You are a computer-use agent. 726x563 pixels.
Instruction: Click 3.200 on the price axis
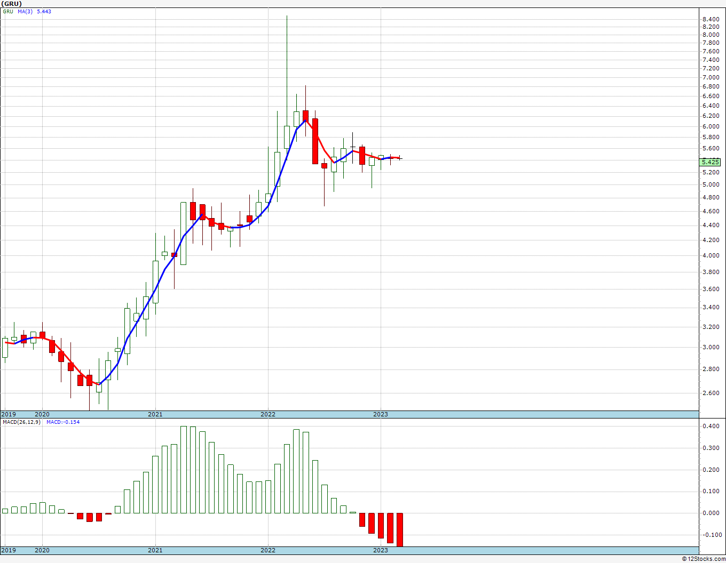(711, 326)
